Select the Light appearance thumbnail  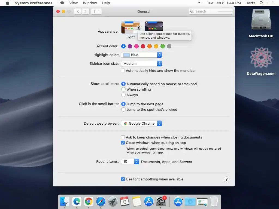point(131,27)
